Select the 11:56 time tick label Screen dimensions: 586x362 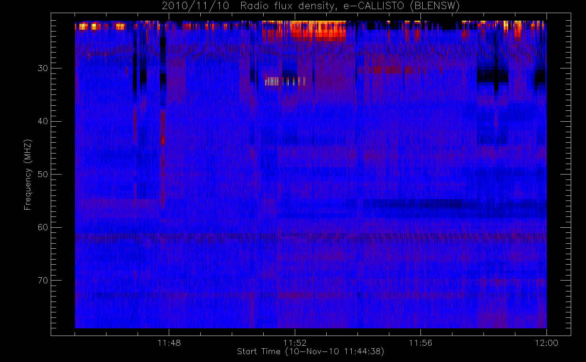pos(420,343)
